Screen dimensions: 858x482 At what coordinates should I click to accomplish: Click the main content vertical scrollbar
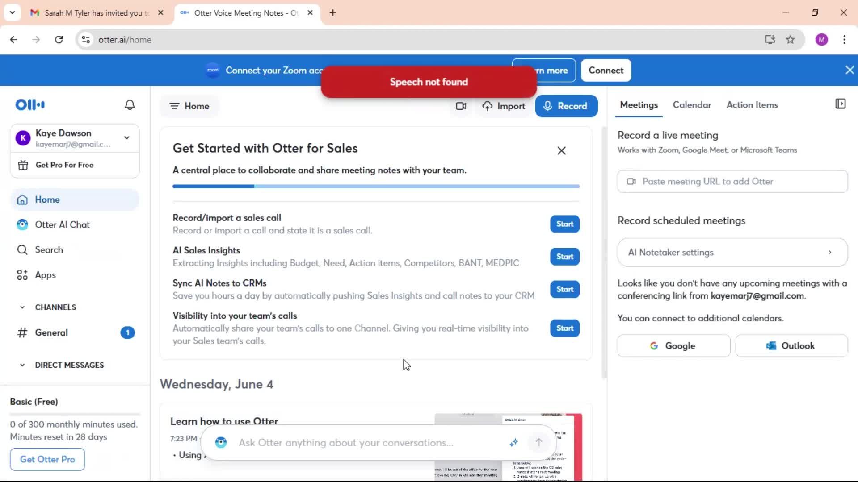coord(604,252)
